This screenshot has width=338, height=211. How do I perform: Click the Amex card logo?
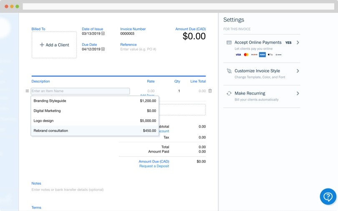click(262, 55)
